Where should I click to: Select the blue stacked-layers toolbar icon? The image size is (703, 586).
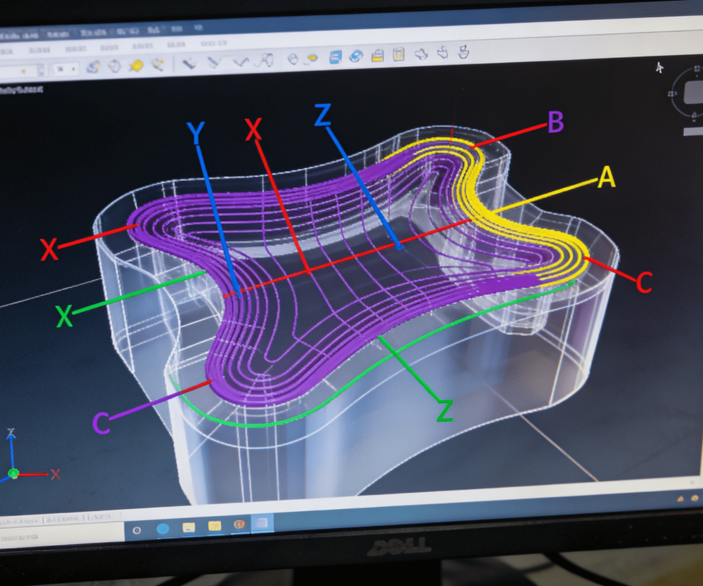[x=335, y=57]
